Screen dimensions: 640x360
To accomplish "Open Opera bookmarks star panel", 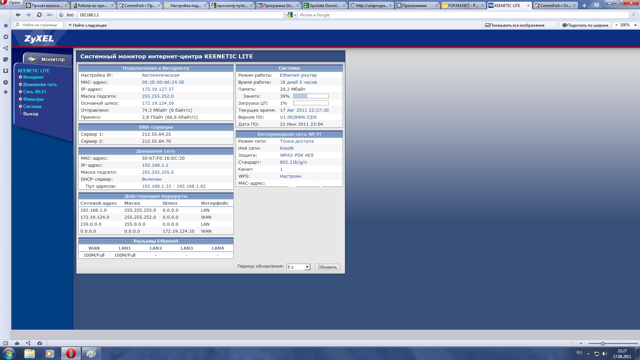I will click(6, 26).
